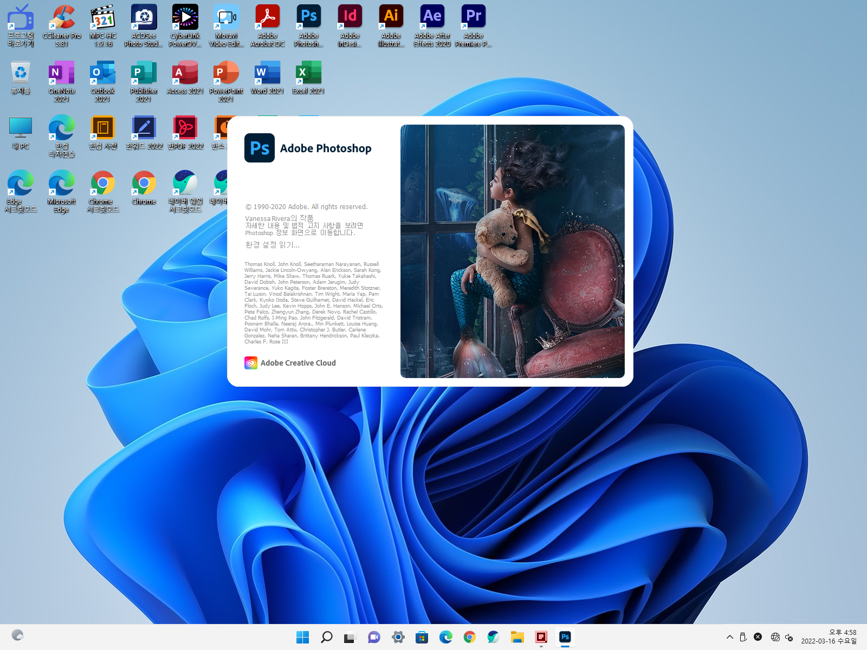The width and height of the screenshot is (867, 650).
Task: Click the '환경 설정 읽기...' status text
Action: [273, 245]
